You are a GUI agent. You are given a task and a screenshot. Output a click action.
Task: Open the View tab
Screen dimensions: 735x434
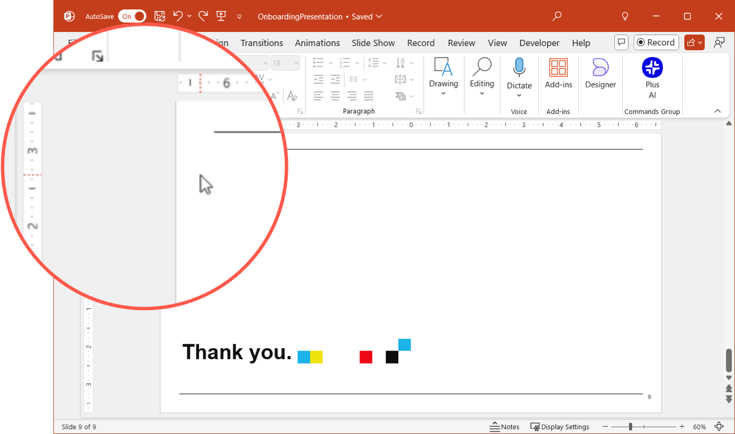click(x=497, y=43)
